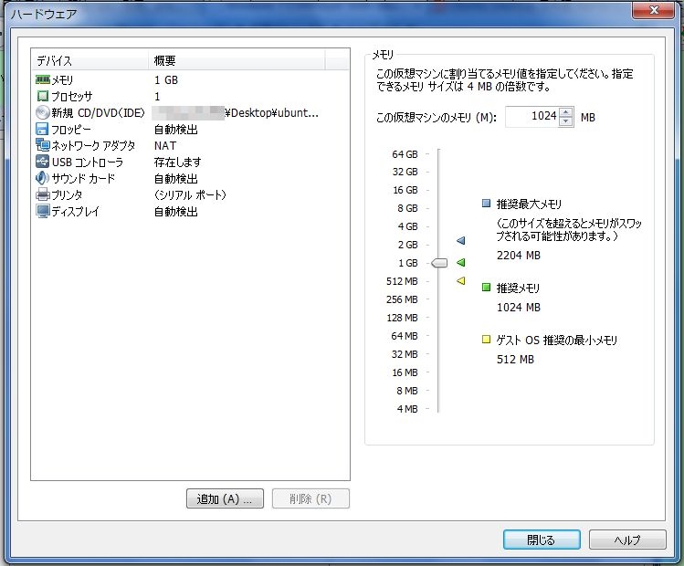The height and width of the screenshot is (566, 684).
Task: Click the green recommended memory arrow marker
Action: (460, 263)
